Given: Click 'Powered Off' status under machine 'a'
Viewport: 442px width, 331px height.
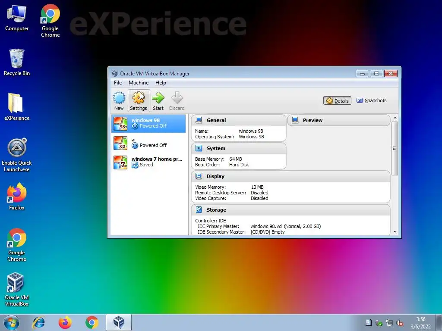Looking at the screenshot, I should click(153, 145).
